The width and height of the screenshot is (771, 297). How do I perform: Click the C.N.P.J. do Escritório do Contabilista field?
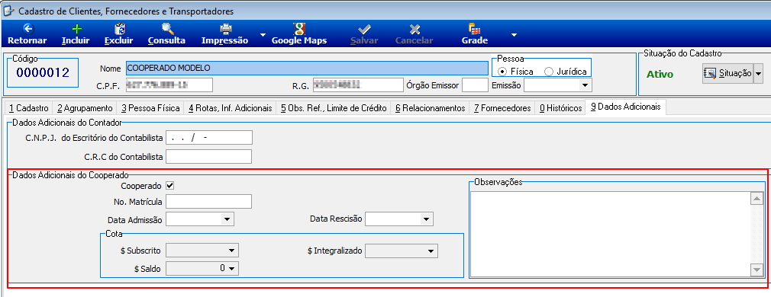click(x=209, y=137)
